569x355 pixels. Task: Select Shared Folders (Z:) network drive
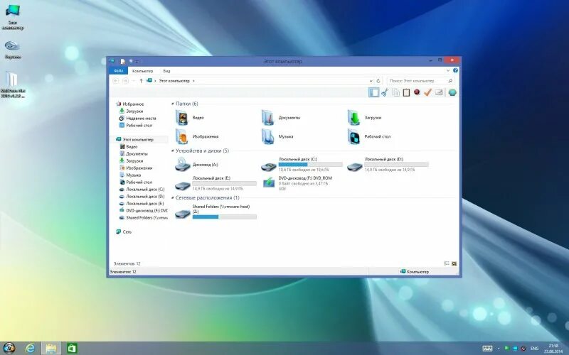pos(216,212)
